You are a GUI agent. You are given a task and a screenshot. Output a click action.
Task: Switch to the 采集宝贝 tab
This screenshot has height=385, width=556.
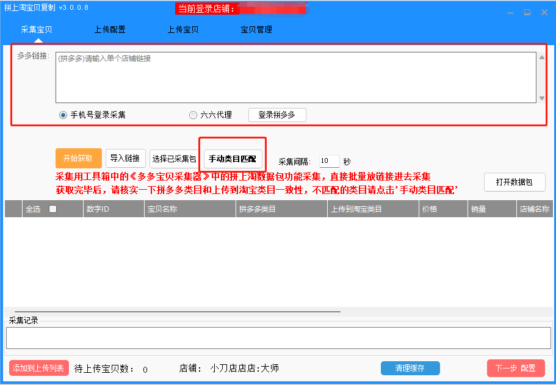[37, 29]
